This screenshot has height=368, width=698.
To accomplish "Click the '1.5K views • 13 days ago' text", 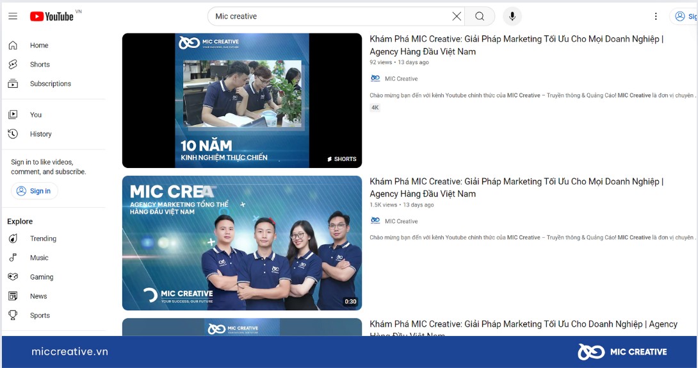I will pos(402,205).
